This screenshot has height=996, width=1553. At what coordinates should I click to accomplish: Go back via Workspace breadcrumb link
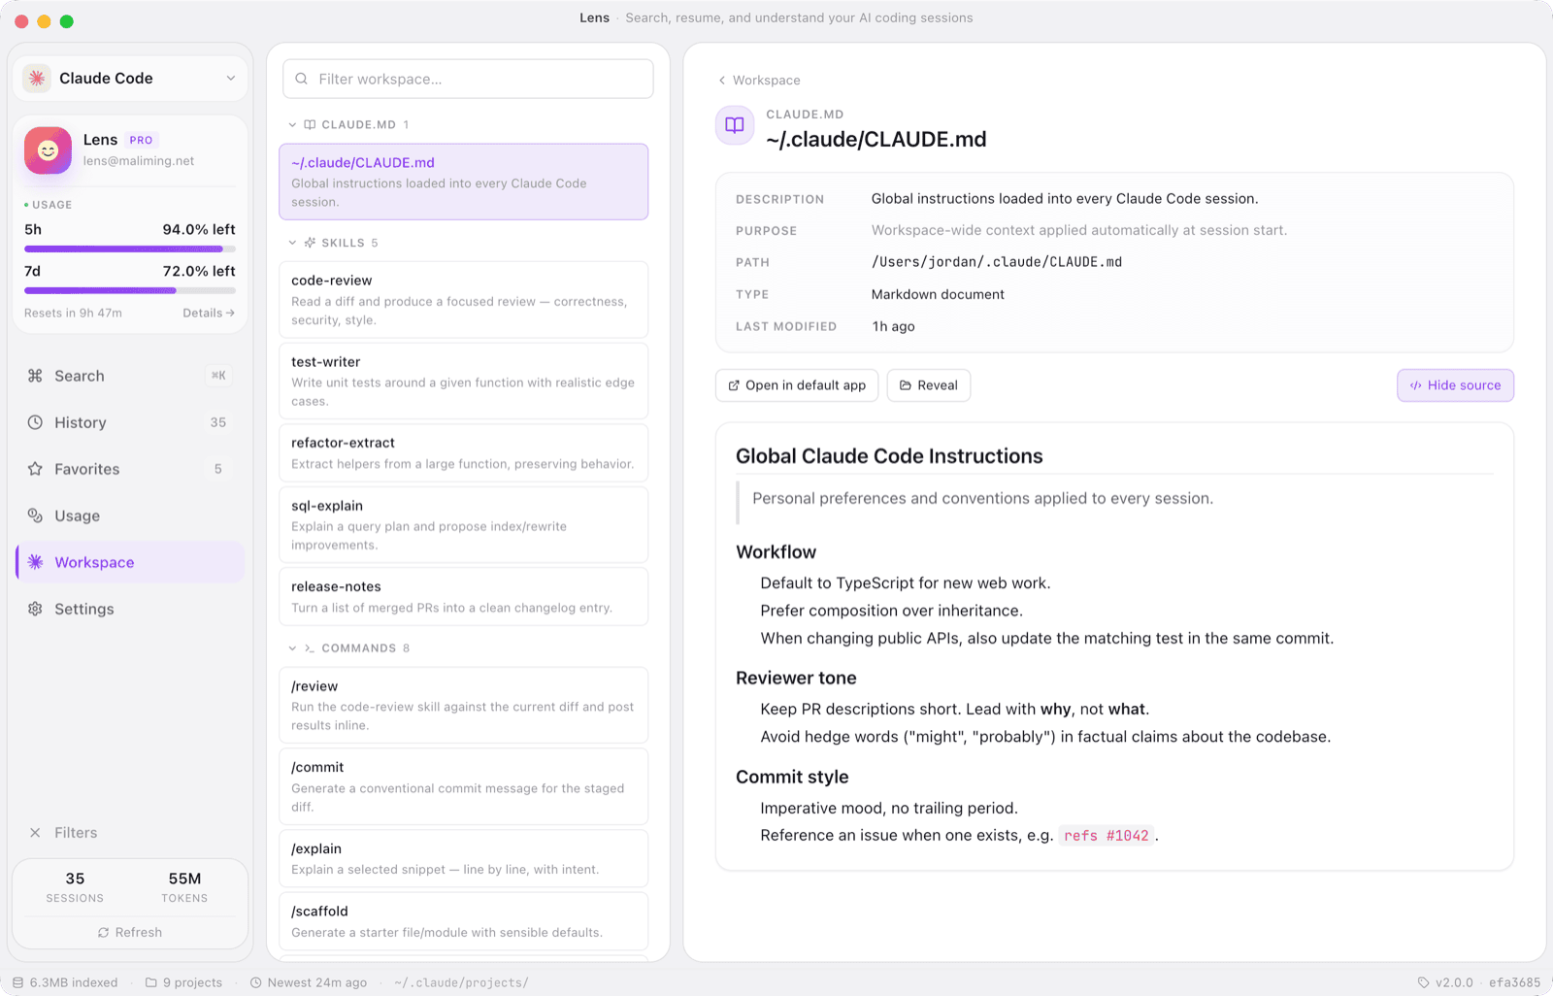[766, 81]
